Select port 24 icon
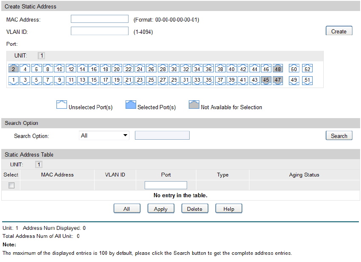361x262 pixels. point(140,69)
